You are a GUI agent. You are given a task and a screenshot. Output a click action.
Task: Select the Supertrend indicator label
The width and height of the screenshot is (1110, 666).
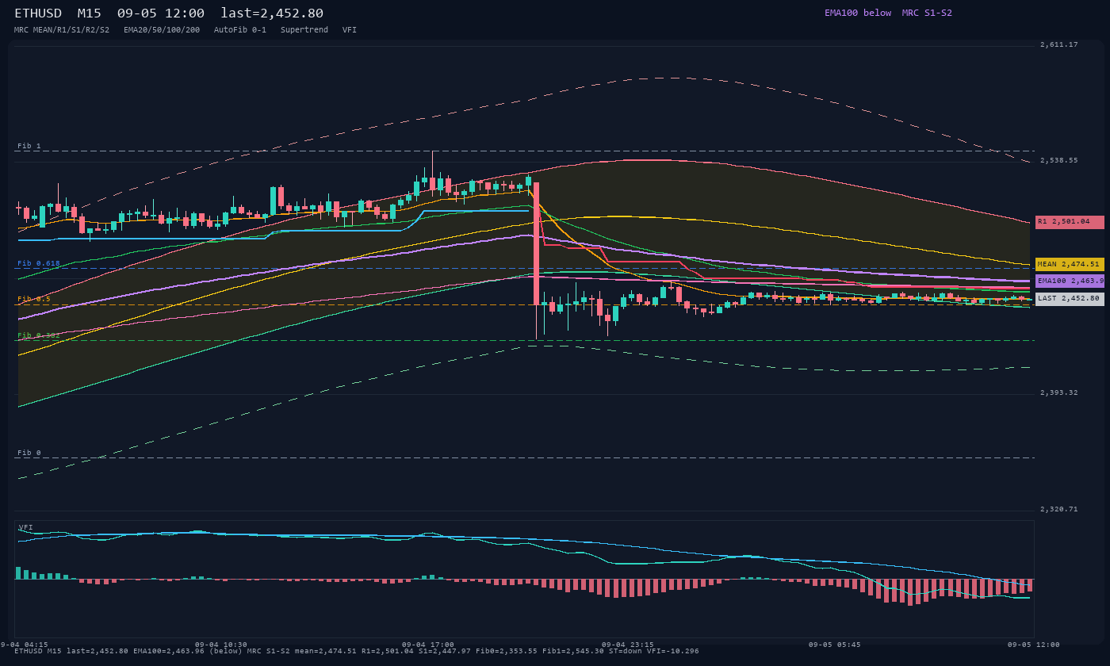[304, 30]
